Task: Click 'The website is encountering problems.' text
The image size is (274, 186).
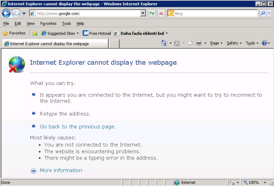Action: point(92,151)
